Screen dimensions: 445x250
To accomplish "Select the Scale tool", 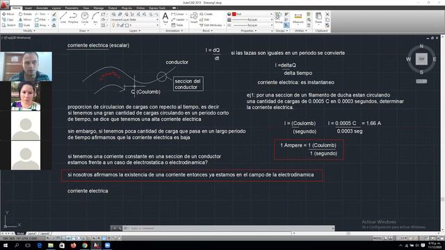I will click(24, 25).
